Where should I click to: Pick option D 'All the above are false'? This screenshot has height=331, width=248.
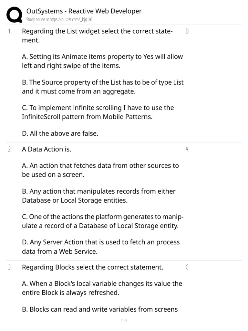[x=60, y=133]
